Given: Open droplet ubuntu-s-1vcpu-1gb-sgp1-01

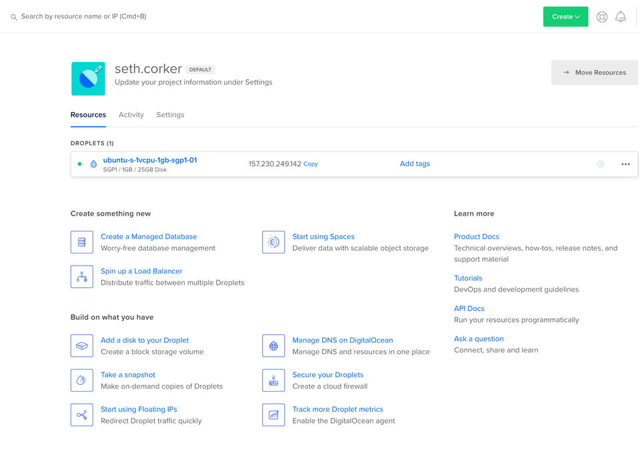Looking at the screenshot, I should [x=150, y=160].
